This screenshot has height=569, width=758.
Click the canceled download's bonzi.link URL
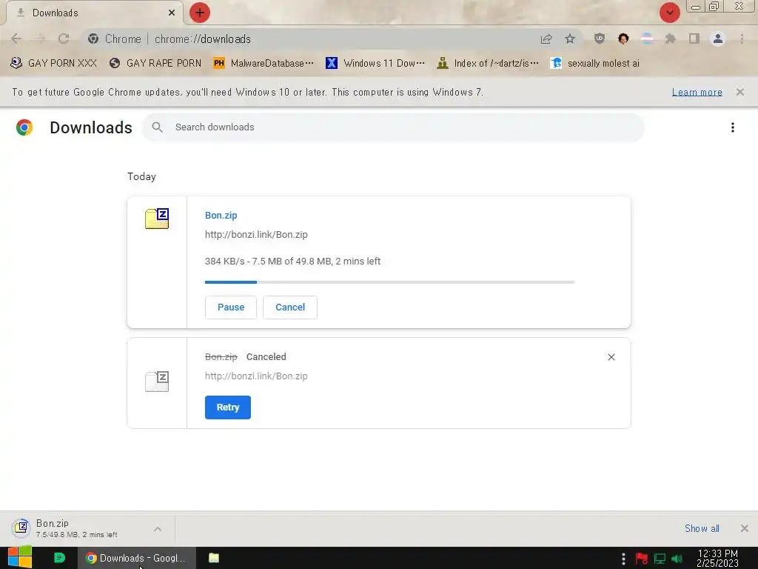(x=256, y=376)
